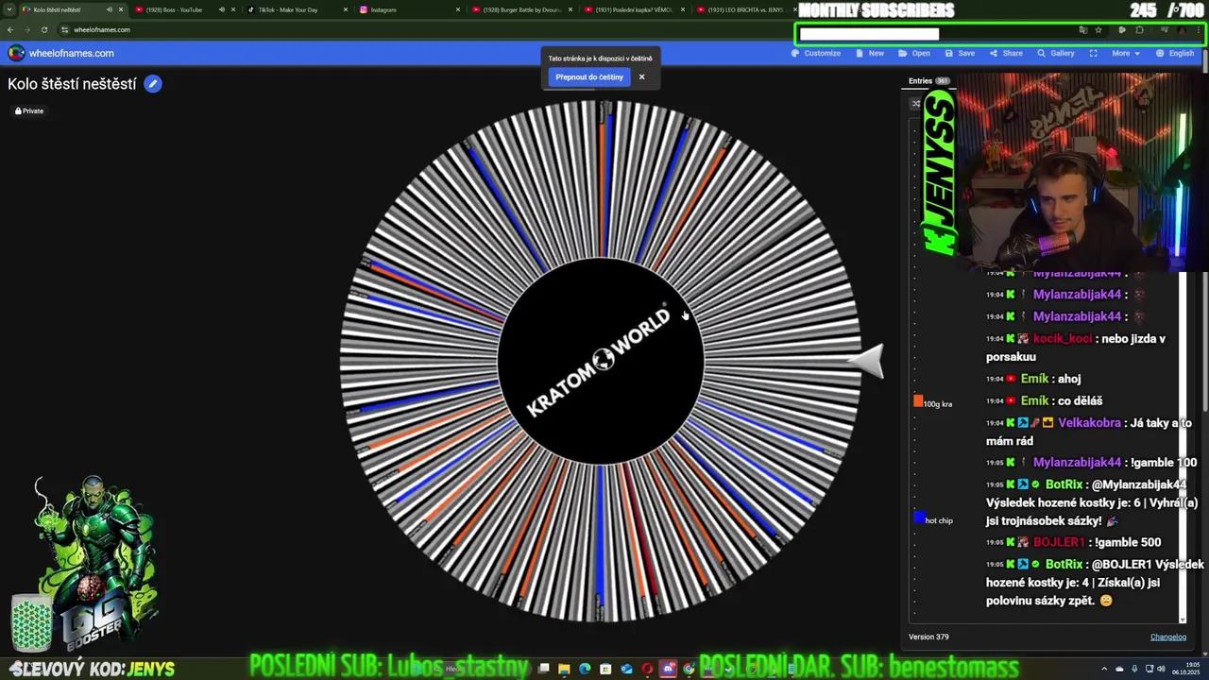Open the browser three-dot menu
Image resolution: width=1209 pixels, height=680 pixels.
coord(1199,29)
